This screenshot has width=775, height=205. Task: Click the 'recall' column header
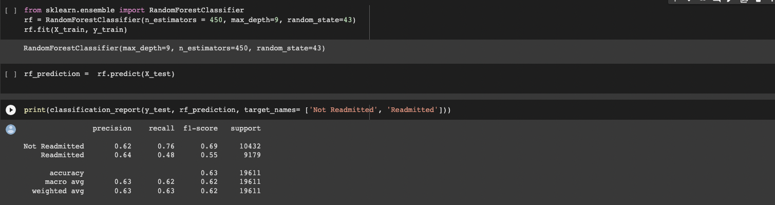[x=161, y=128]
